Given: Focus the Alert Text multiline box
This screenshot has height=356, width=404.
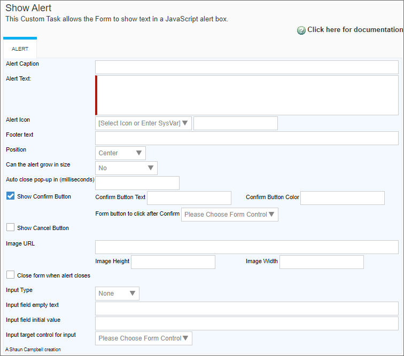Looking at the screenshot, I should click(x=247, y=95).
